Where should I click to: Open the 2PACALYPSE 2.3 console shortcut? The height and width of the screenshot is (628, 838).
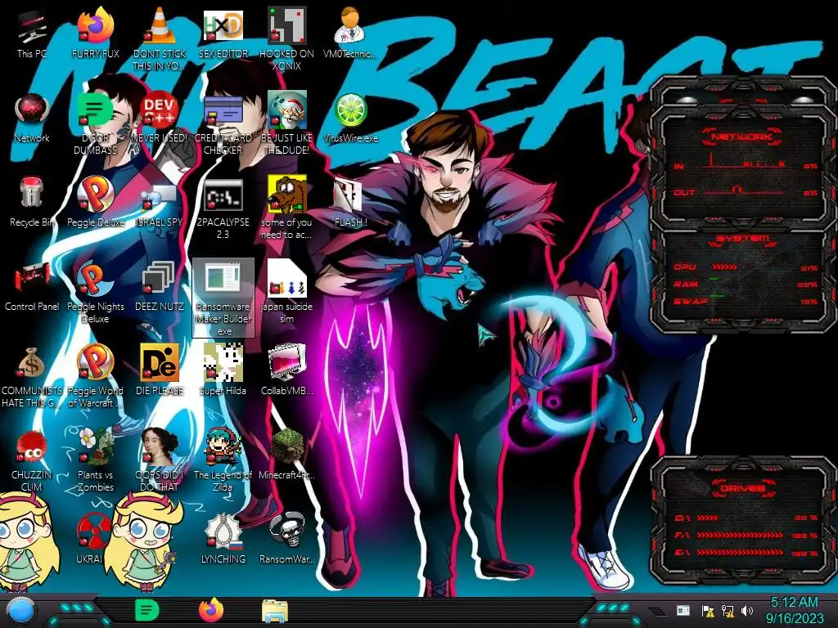click(x=223, y=209)
